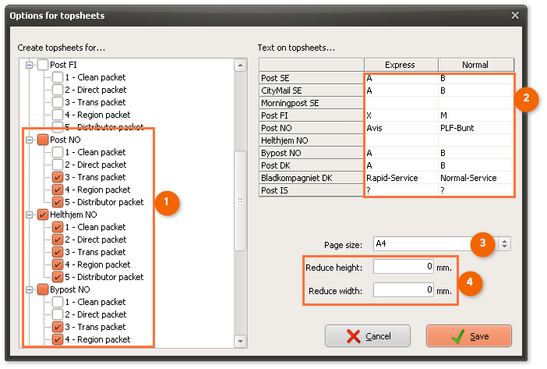The image size is (547, 369).
Task: Uncheck Trans packet under Post NO
Action: 58,177
